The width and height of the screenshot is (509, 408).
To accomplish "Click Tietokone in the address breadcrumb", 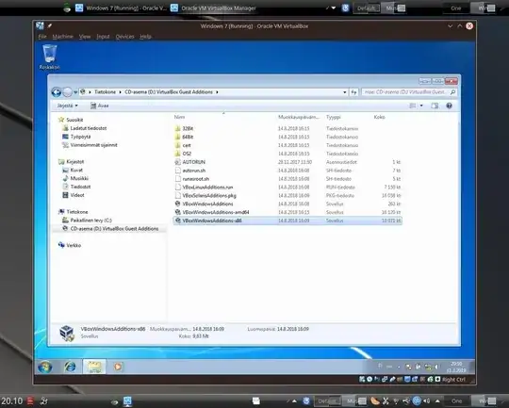I will 105,92.
